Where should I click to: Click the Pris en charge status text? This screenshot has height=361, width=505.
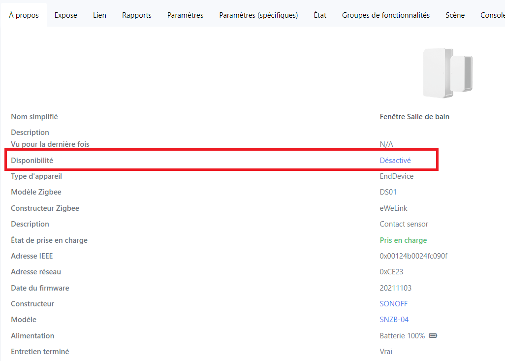point(403,240)
